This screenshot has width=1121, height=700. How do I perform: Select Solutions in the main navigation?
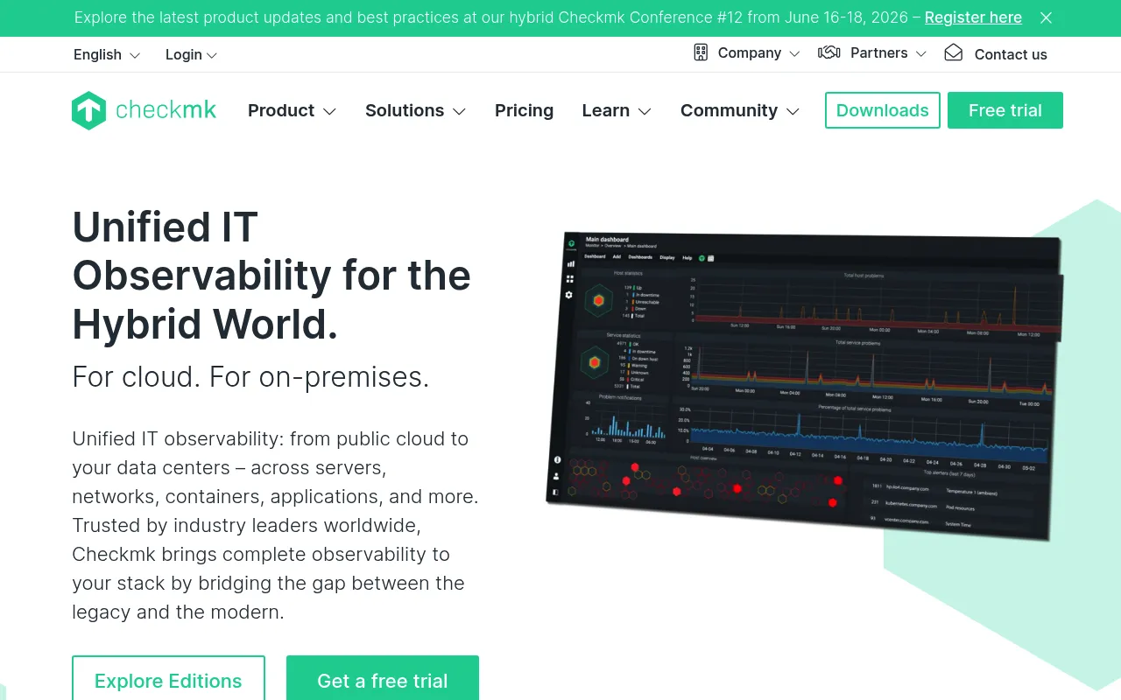click(405, 110)
